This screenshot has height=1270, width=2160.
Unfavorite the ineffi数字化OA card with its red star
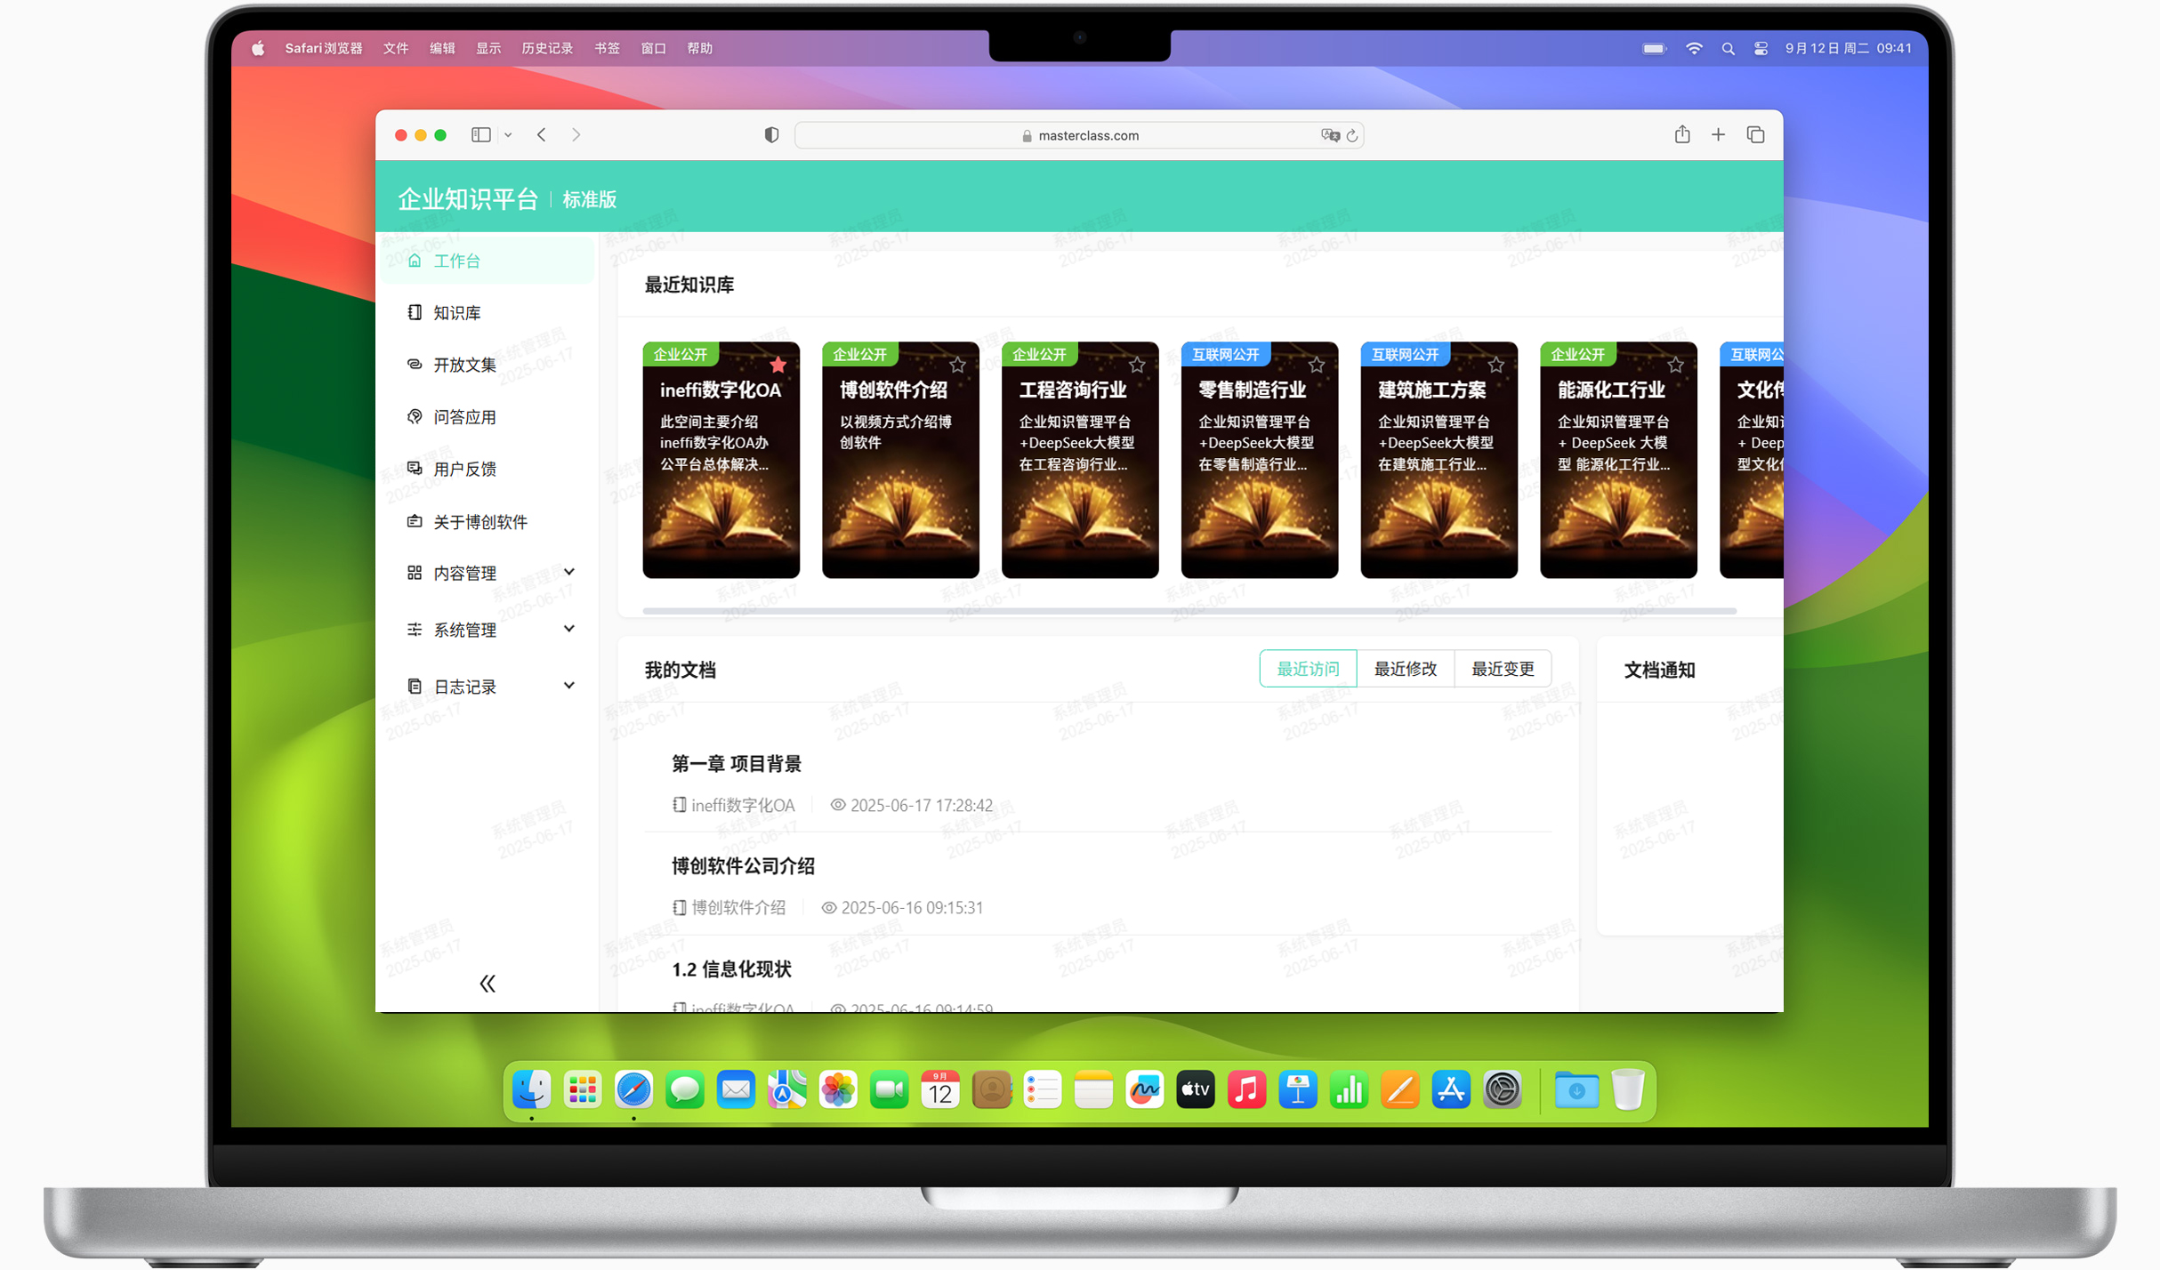pos(778,364)
